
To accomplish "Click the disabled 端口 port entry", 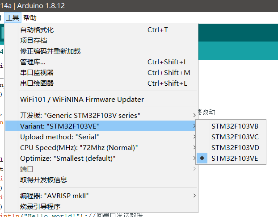I will [x=101, y=169].
